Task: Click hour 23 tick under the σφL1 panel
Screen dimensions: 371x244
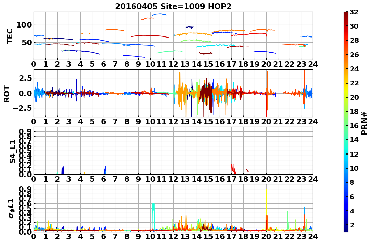Action: [301, 237]
